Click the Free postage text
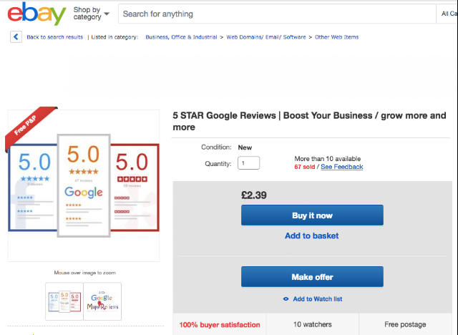458x335 pixels. [x=405, y=324]
